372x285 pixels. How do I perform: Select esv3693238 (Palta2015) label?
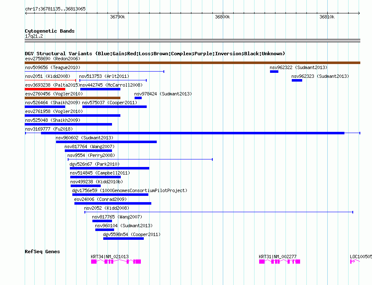tap(52, 85)
